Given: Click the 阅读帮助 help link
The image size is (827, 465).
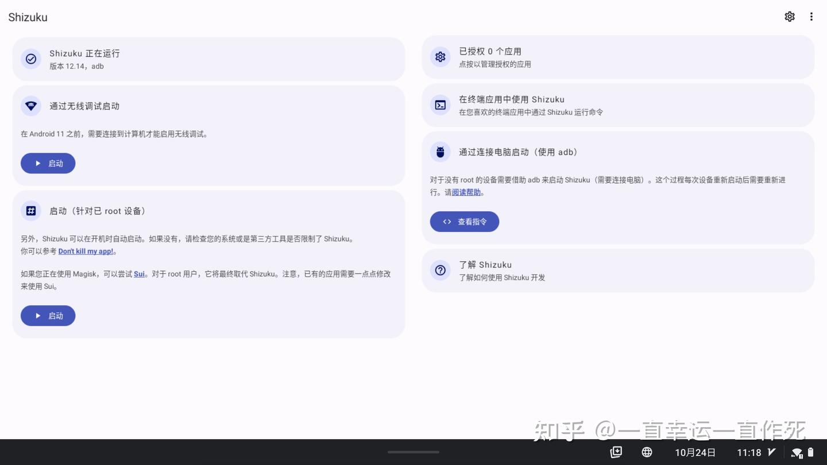Looking at the screenshot, I should pyautogui.click(x=466, y=192).
